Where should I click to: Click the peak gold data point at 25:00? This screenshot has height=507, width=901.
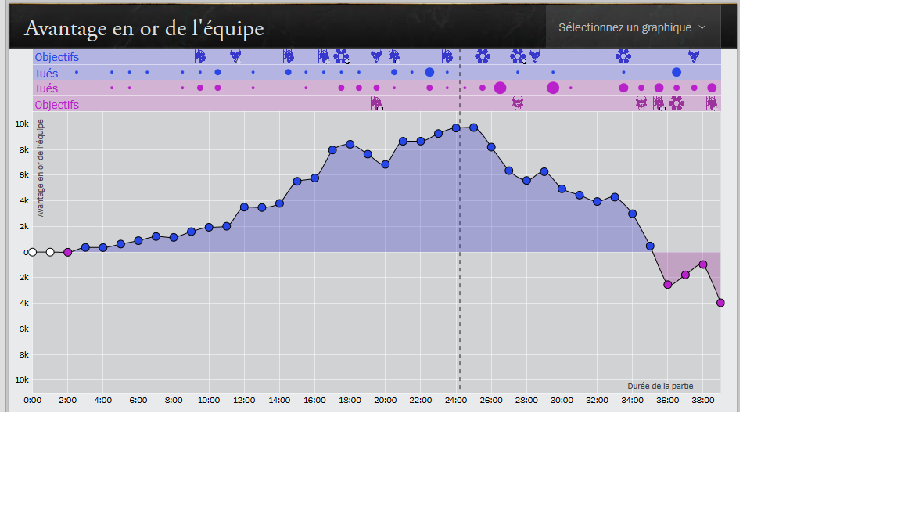pyautogui.click(x=473, y=128)
